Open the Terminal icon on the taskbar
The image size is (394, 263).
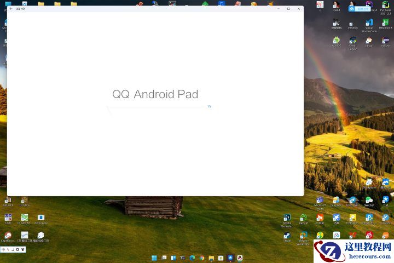click(183, 258)
